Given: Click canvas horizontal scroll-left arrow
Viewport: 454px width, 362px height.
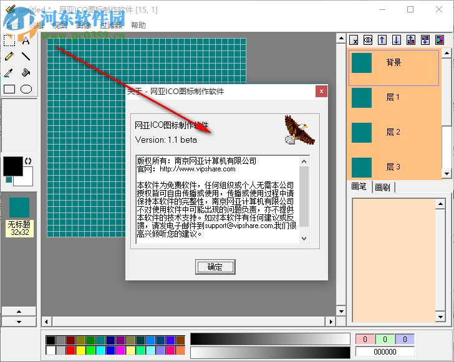Looking at the screenshot, I should (x=46, y=322).
